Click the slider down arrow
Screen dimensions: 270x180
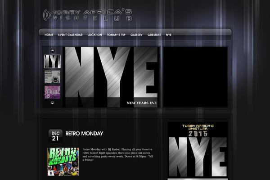click(53, 103)
